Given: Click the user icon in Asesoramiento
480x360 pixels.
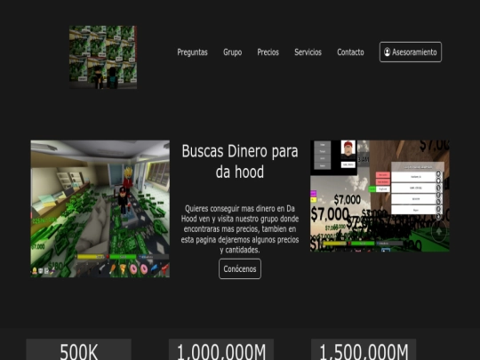Looking at the screenshot, I should (x=387, y=52).
